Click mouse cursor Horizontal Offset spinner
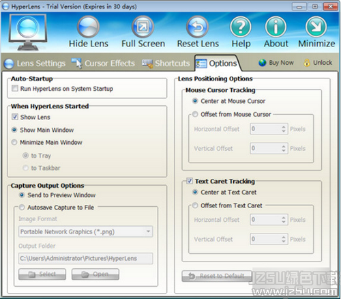 tap(284, 129)
